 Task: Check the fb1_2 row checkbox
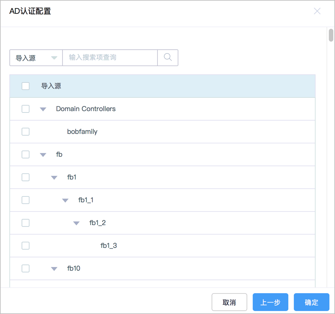pos(26,223)
